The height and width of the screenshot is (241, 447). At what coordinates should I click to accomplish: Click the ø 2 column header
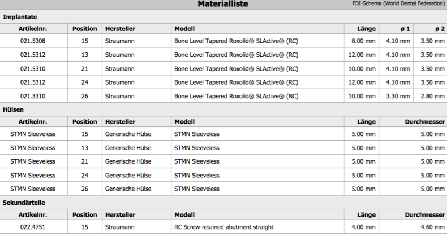coord(440,29)
